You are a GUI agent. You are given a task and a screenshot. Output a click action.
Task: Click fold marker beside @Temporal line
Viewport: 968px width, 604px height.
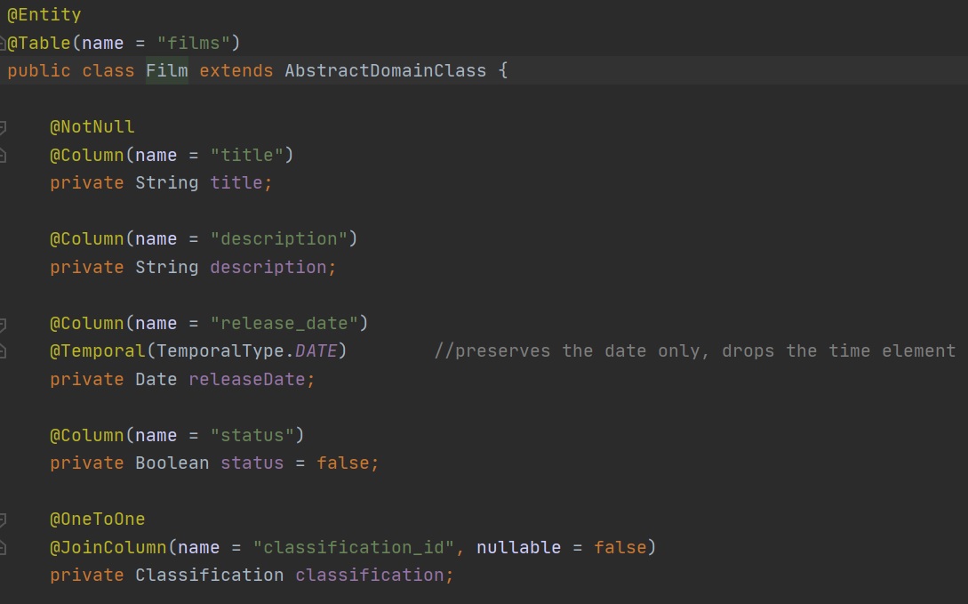coord(3,351)
